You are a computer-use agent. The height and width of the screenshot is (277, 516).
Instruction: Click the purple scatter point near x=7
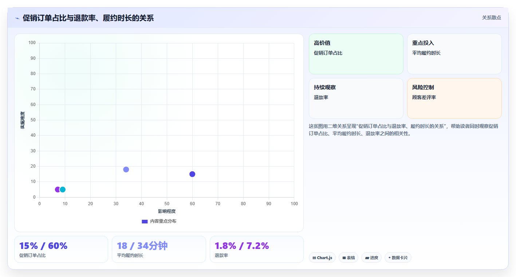tap(58, 190)
